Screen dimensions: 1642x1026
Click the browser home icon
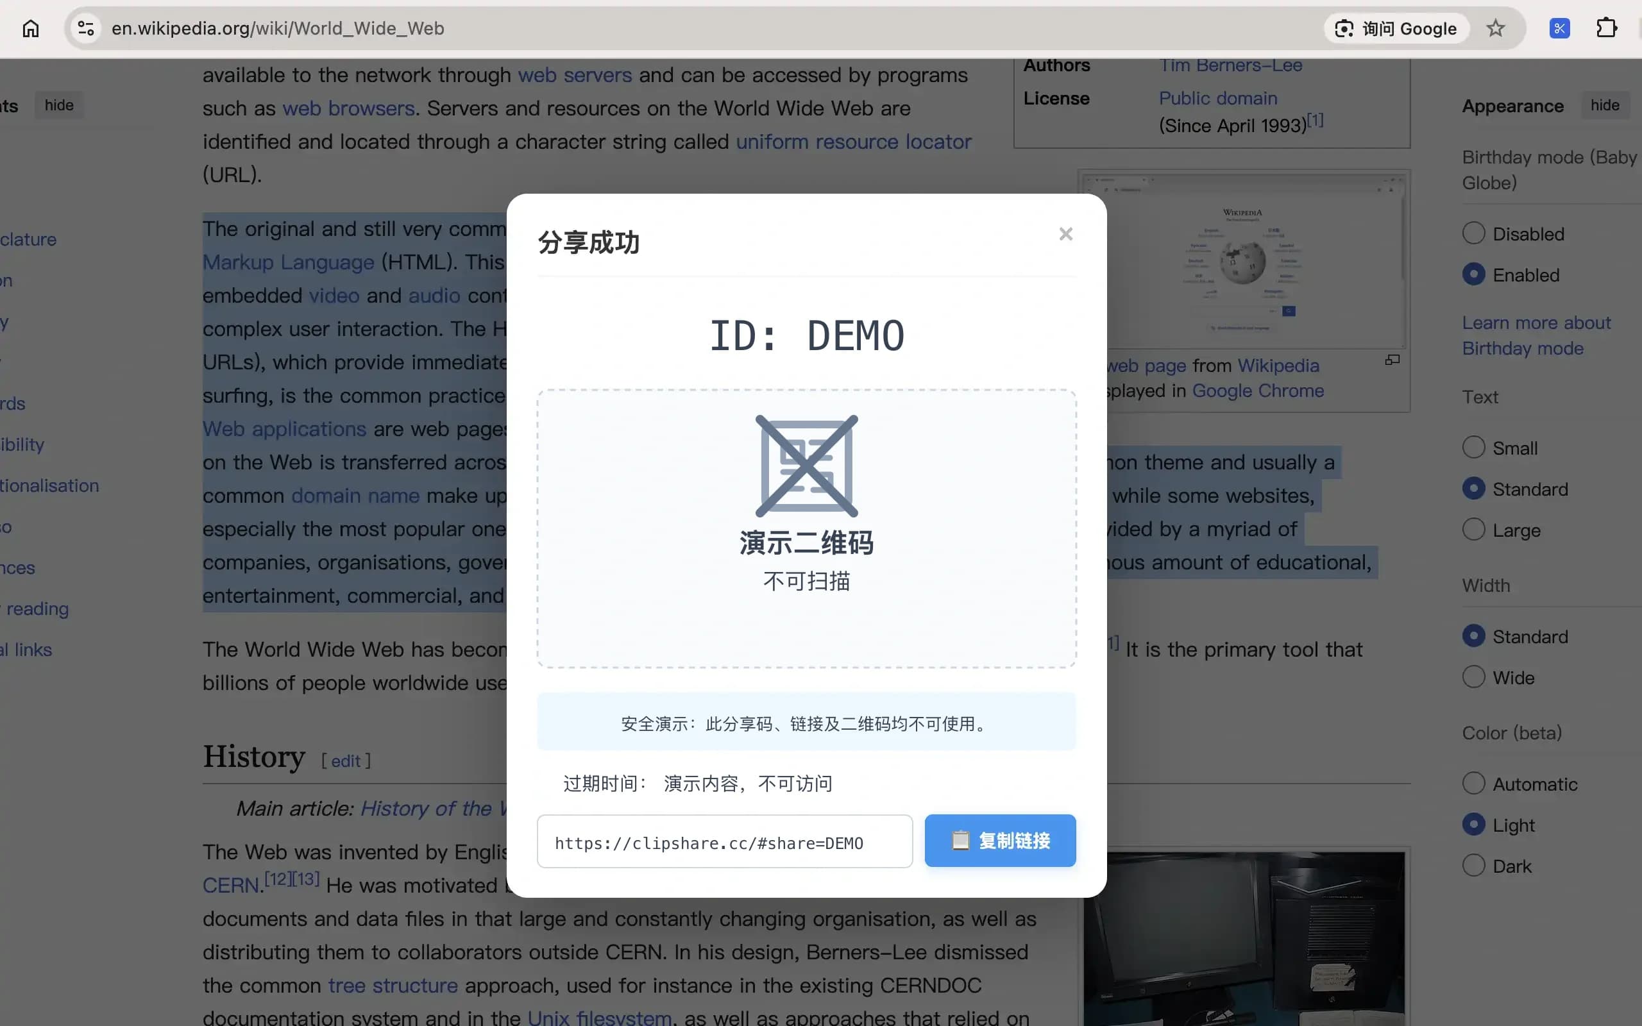click(31, 28)
